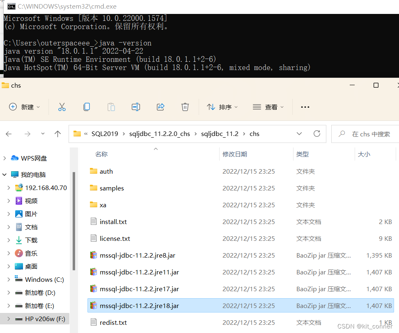Click sqljdbc_11.2.2.0_chs in breadcrumb
The width and height of the screenshot is (399, 333).
[160, 134]
